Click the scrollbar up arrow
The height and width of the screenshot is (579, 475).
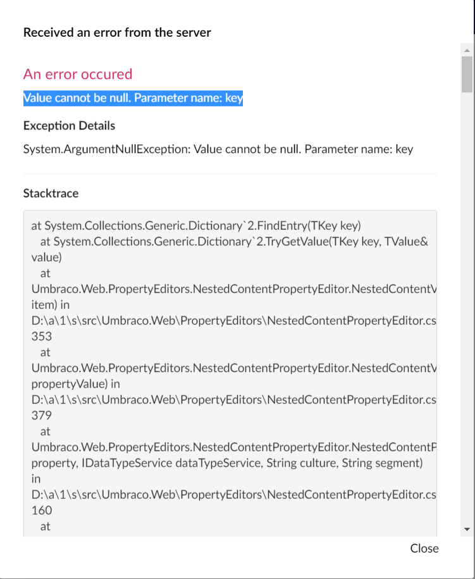pyautogui.click(x=467, y=50)
